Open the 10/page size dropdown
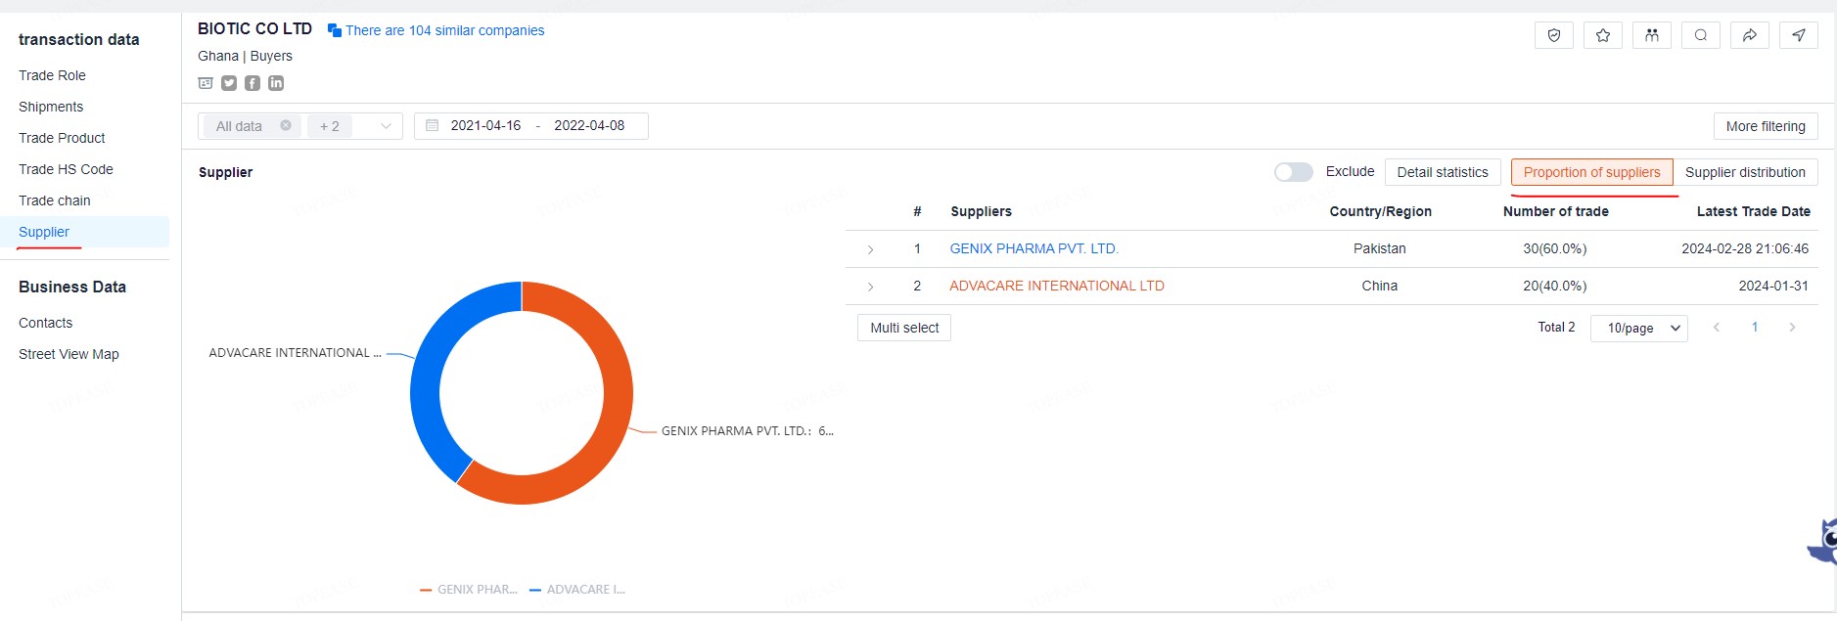 (x=1639, y=328)
